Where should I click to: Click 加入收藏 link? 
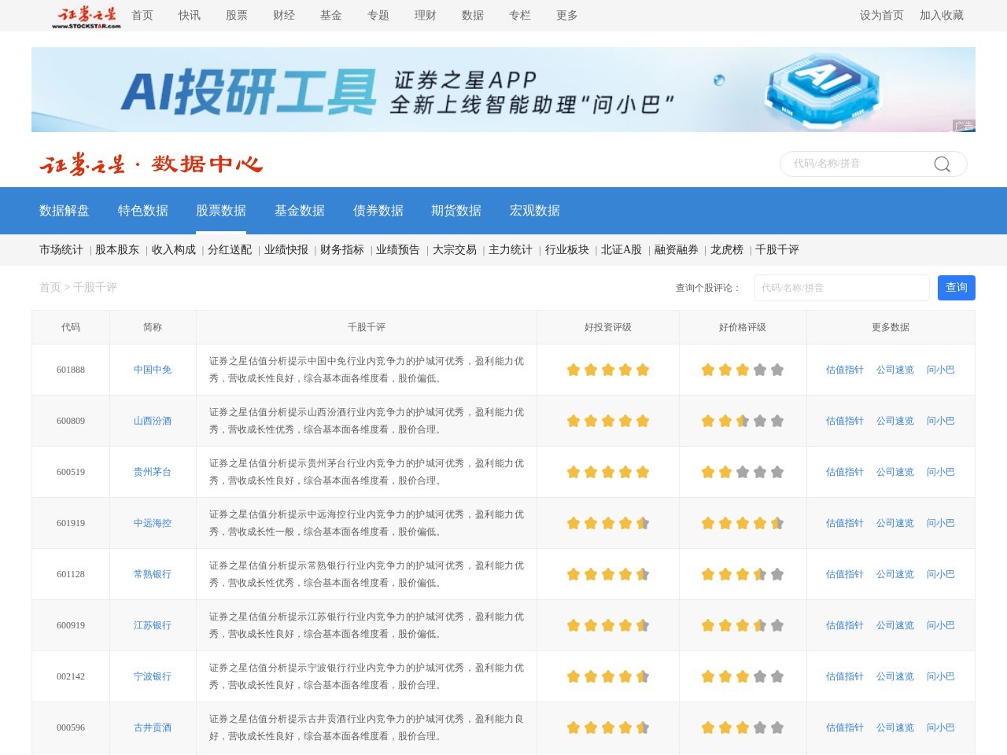[942, 16]
